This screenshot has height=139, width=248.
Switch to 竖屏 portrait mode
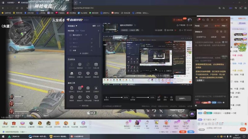click(x=99, y=26)
